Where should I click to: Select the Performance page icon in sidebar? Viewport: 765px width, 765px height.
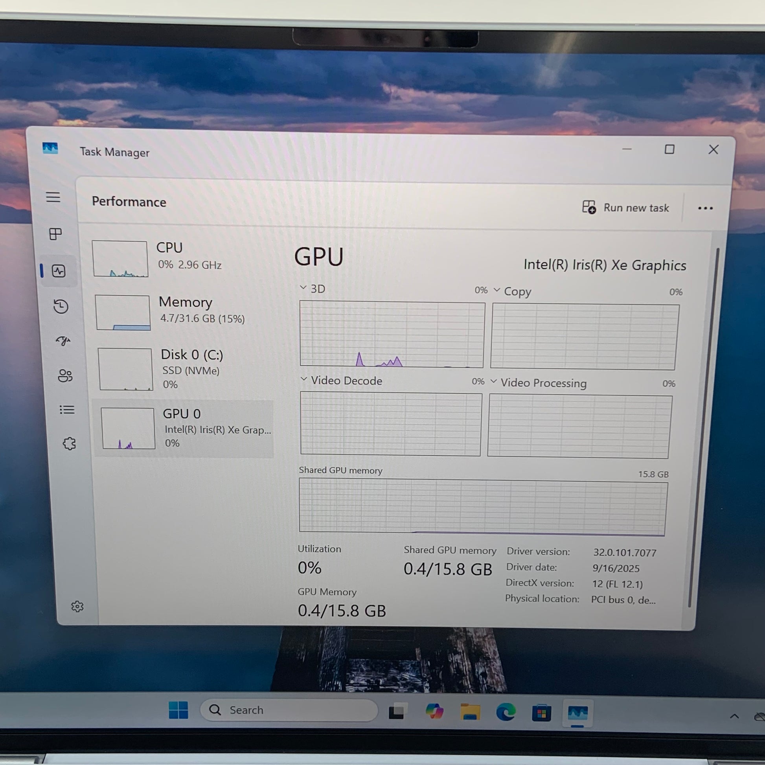coord(59,271)
